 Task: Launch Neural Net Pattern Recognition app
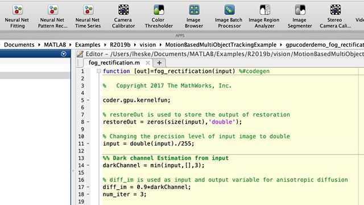[x=53, y=17]
